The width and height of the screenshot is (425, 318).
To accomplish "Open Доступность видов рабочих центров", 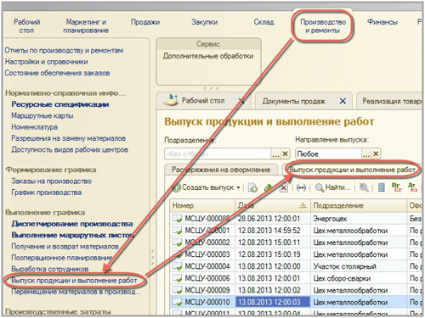I will coord(70,150).
